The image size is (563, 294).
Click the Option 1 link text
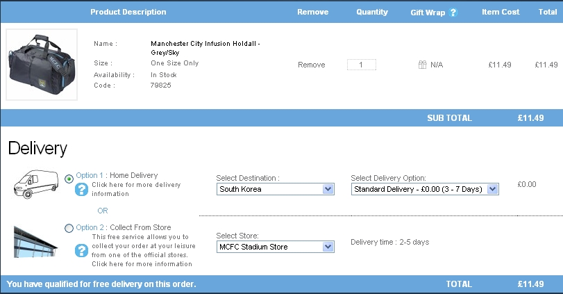pyautogui.click(x=90, y=175)
